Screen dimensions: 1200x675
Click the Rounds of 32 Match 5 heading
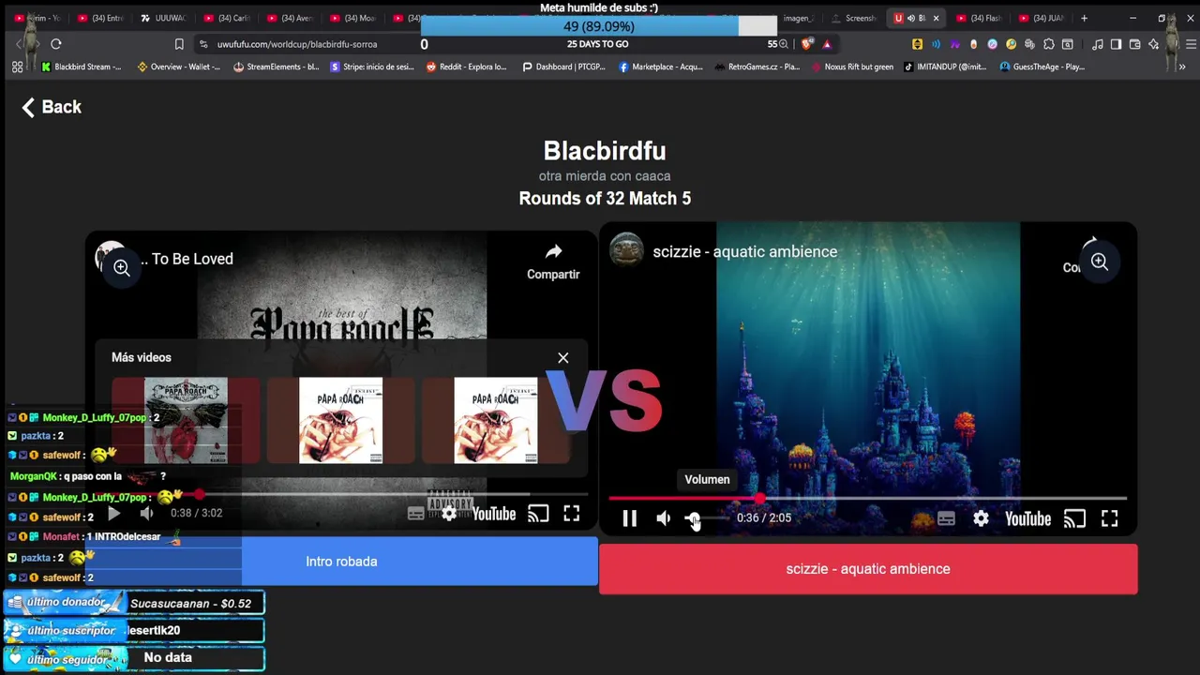[605, 199]
